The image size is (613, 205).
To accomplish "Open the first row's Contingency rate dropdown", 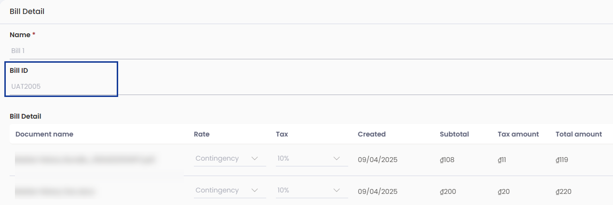I will coord(230,159).
